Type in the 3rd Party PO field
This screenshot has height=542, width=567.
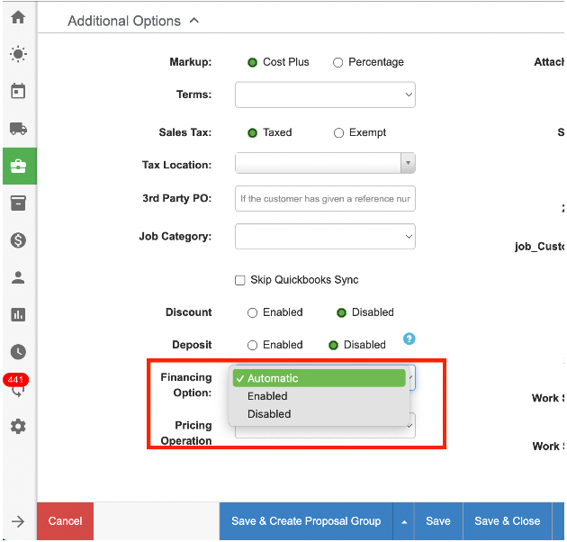tap(325, 199)
